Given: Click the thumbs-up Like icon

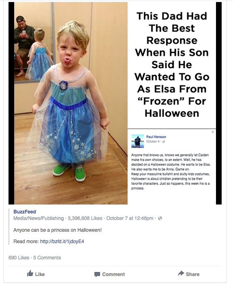Looking at the screenshot, I should [30, 273].
